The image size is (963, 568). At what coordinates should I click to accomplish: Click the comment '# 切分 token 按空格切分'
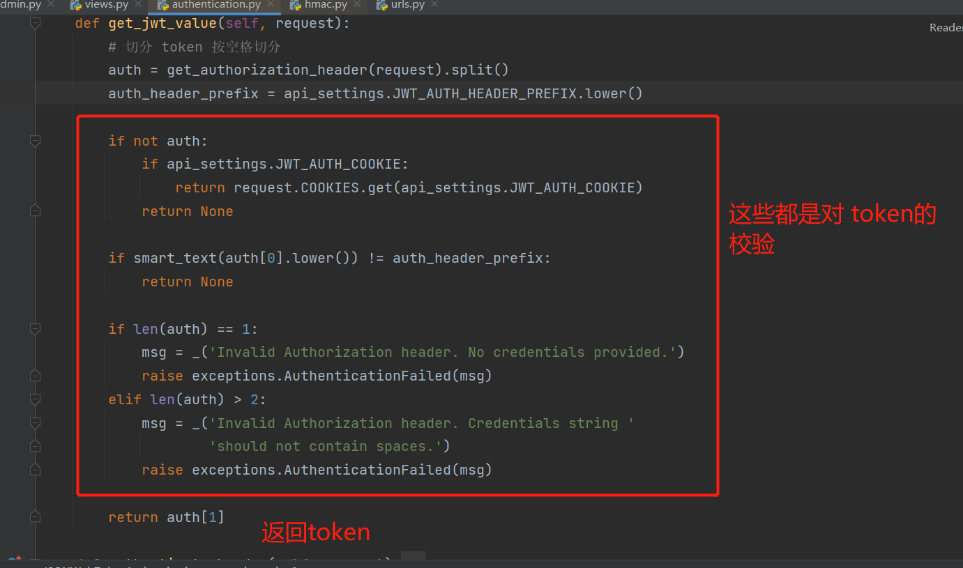click(195, 47)
